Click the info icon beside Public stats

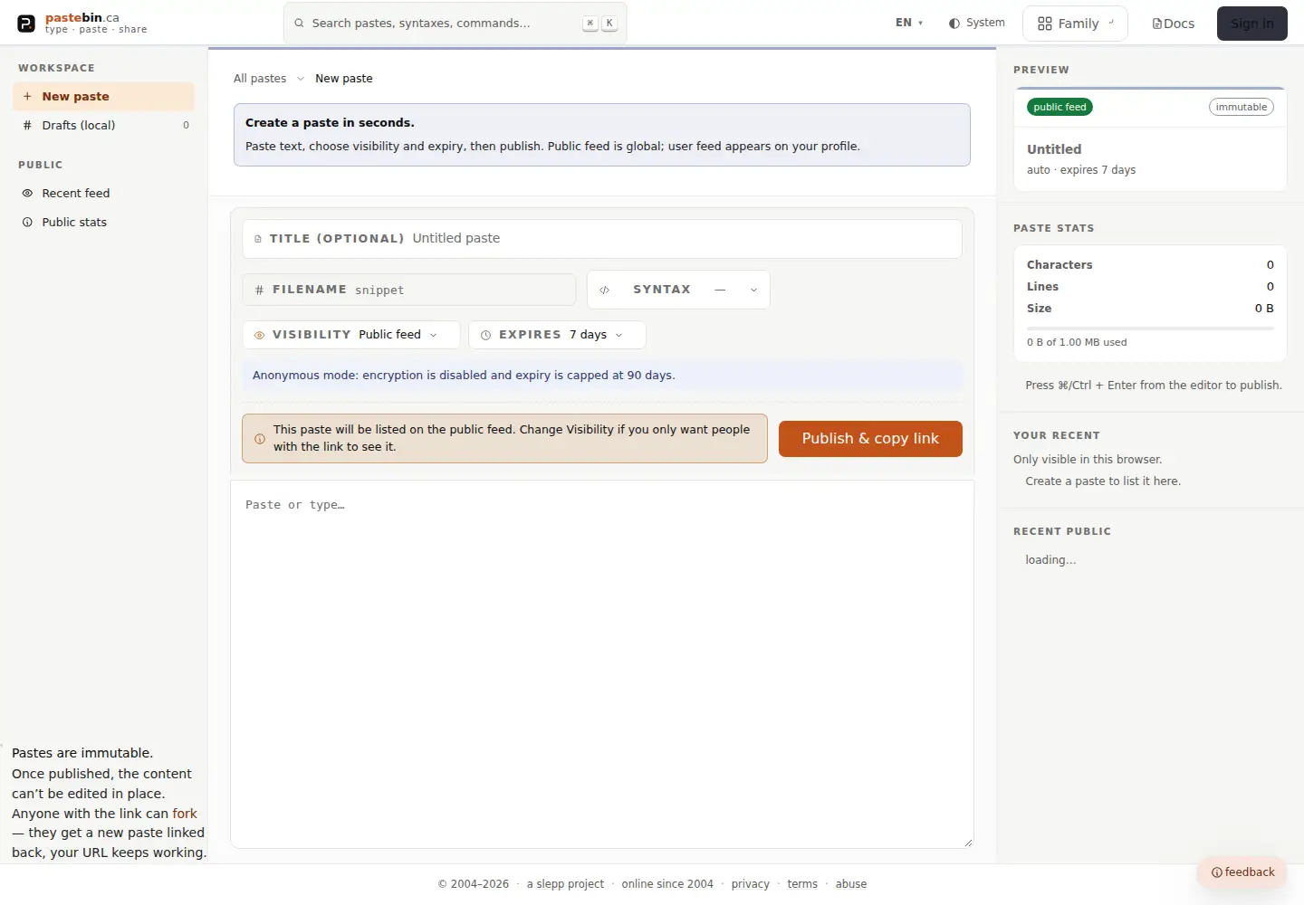pyautogui.click(x=27, y=222)
